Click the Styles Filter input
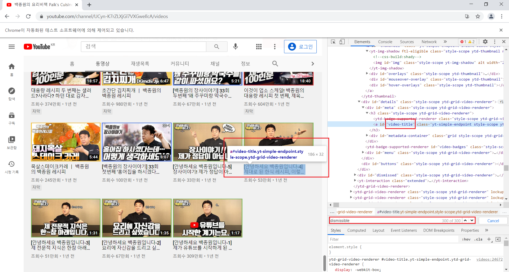This screenshot has width=509, height=272. (394, 239)
